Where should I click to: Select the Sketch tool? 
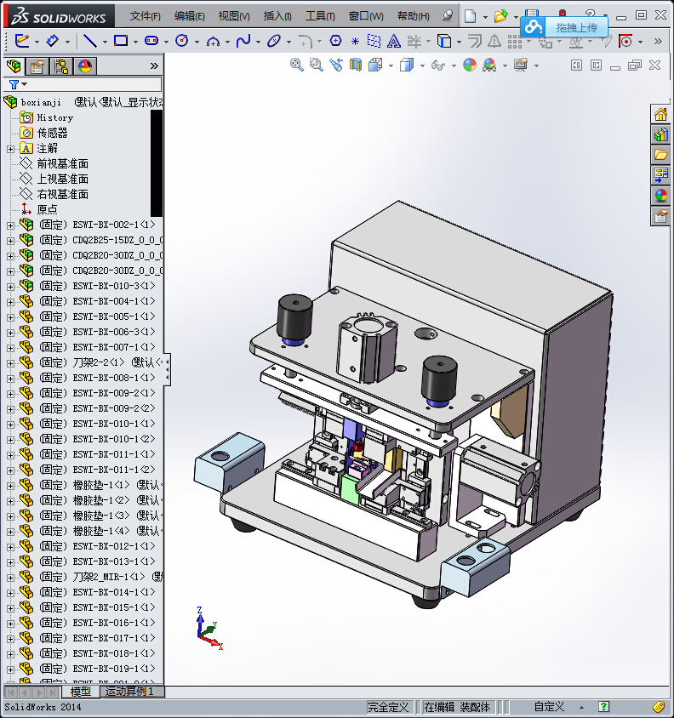click(x=21, y=41)
